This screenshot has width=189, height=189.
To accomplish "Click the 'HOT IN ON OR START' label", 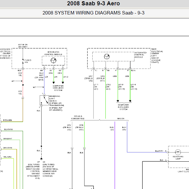I will point(23,46).
